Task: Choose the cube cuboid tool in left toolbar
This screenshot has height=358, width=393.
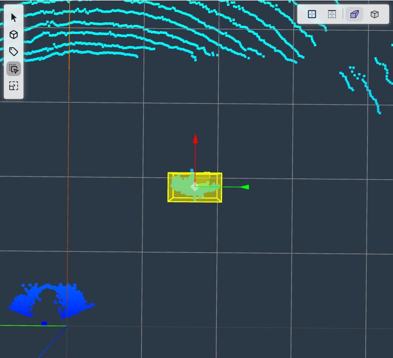Action: pos(14,35)
